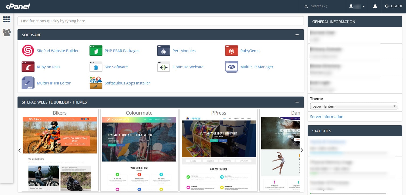
Task: Click the Perl Modules icon
Action: (164, 51)
